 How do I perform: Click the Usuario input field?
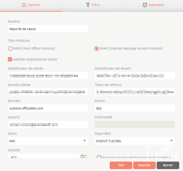[48, 125]
